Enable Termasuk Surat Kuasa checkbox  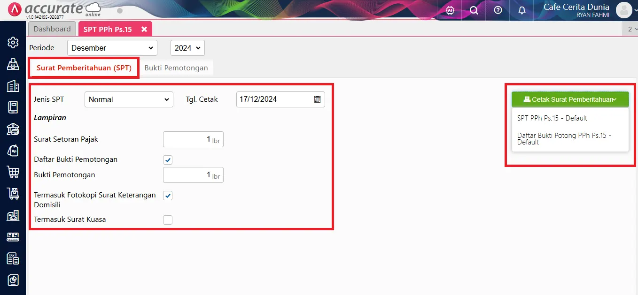point(168,219)
